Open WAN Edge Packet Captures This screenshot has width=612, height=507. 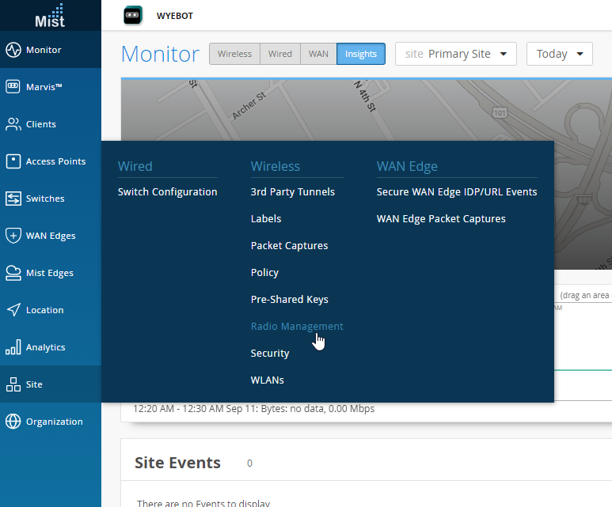click(x=441, y=219)
